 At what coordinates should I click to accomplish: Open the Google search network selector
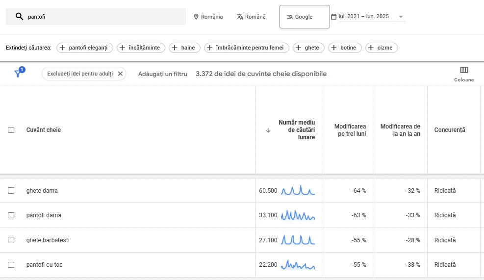305,17
